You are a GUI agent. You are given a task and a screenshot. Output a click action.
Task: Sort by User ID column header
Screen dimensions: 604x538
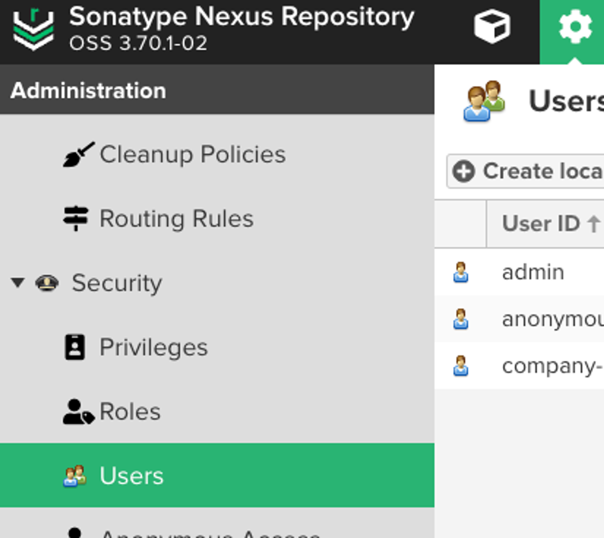[541, 224]
